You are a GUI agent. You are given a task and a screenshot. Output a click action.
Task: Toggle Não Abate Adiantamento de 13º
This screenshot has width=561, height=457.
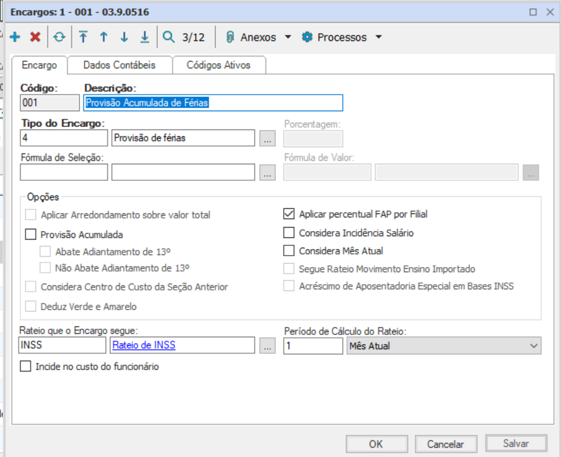45,268
